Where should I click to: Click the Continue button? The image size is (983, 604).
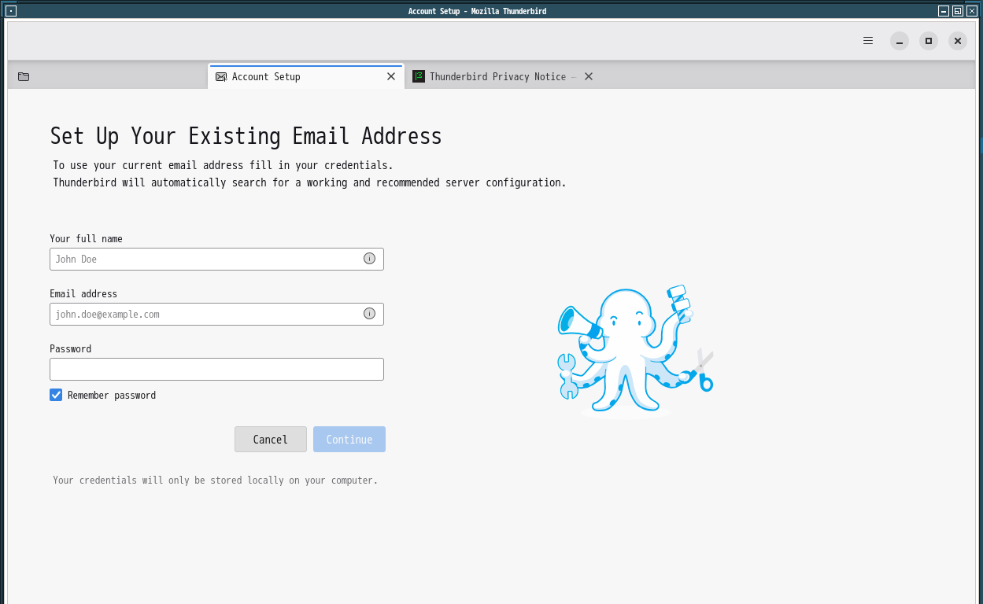[349, 440]
